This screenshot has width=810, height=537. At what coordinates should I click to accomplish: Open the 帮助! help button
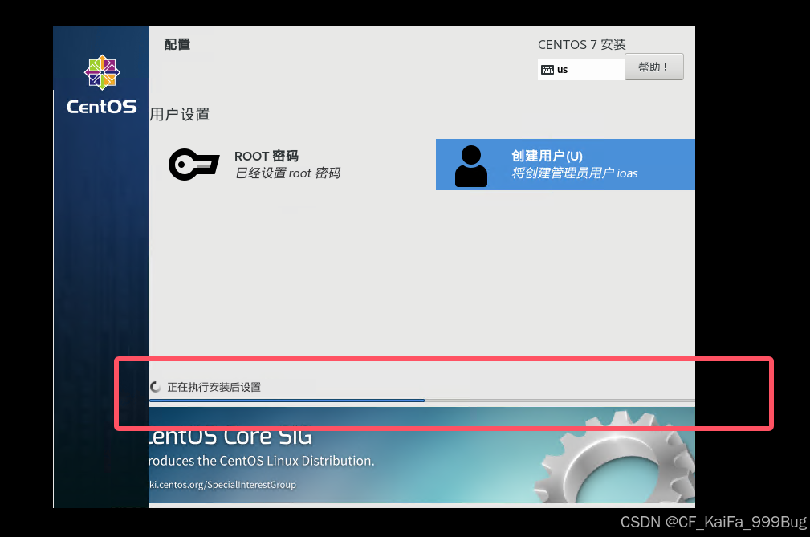pyautogui.click(x=654, y=67)
